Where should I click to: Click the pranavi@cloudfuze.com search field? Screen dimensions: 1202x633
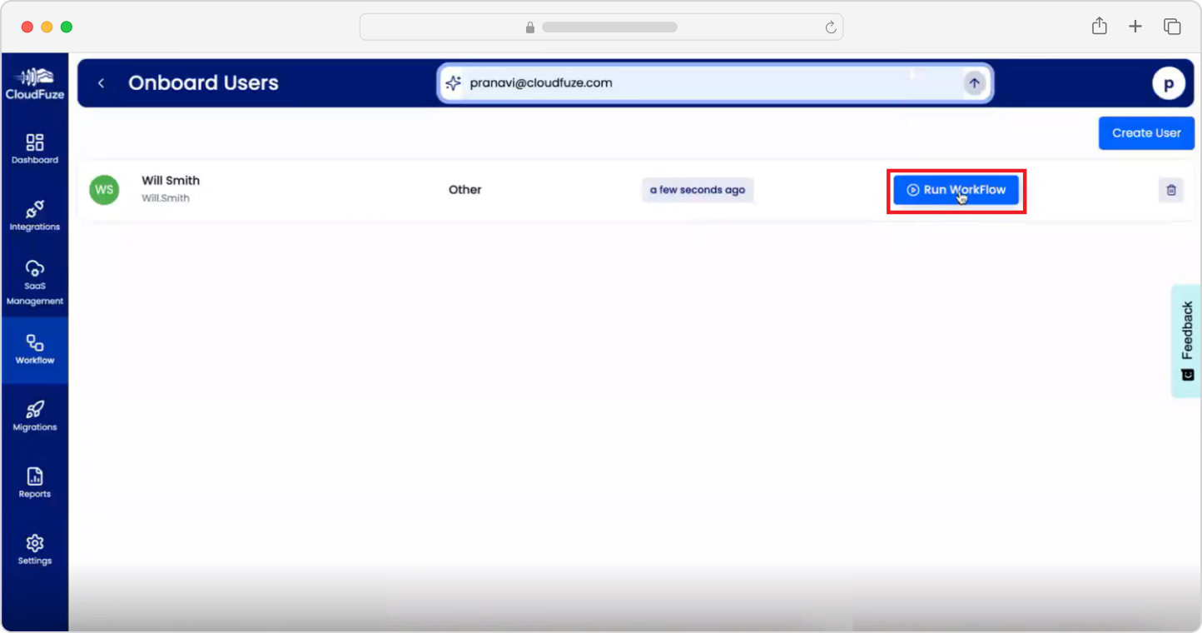tap(716, 83)
